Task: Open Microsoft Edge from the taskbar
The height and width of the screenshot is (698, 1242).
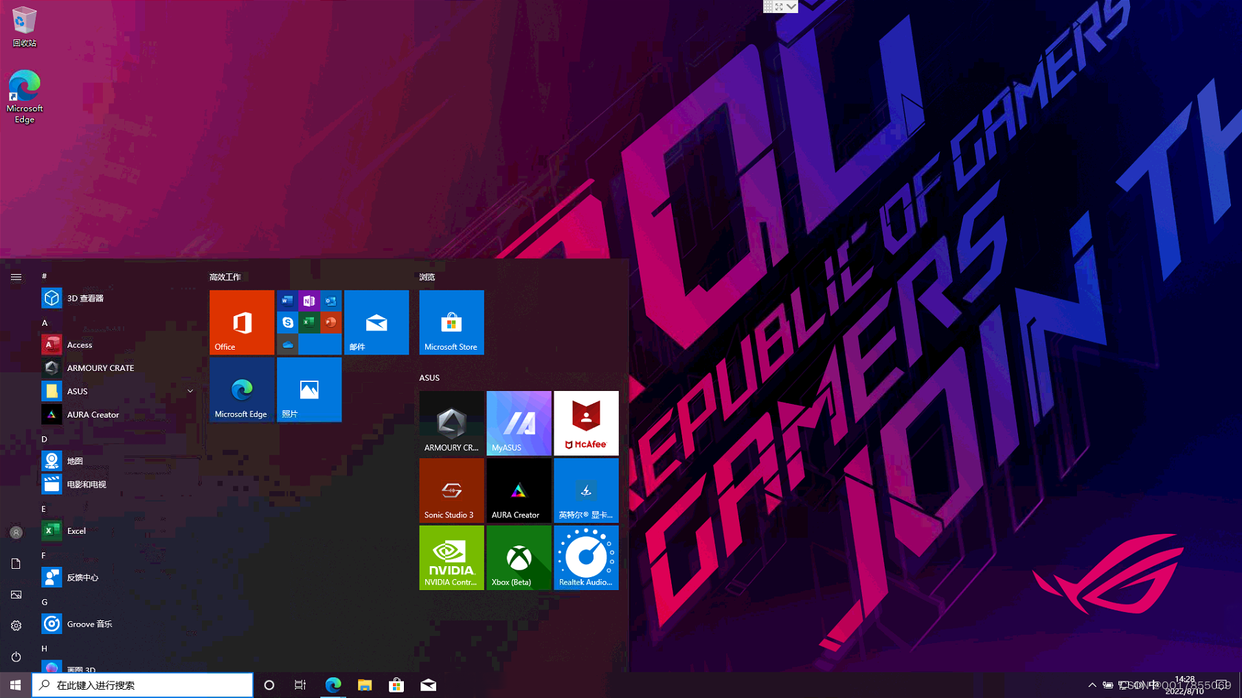Action: click(x=333, y=685)
